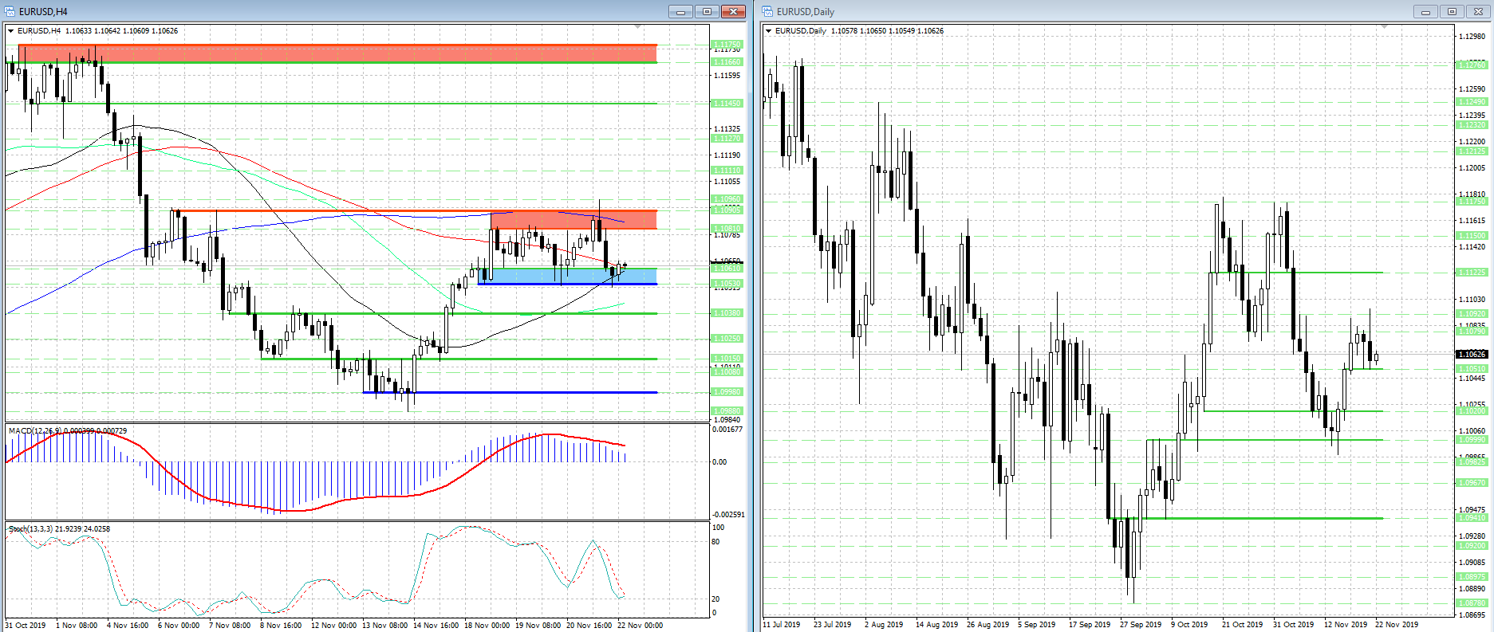Click the chart shift triangle on Daily chart

pos(1385,26)
